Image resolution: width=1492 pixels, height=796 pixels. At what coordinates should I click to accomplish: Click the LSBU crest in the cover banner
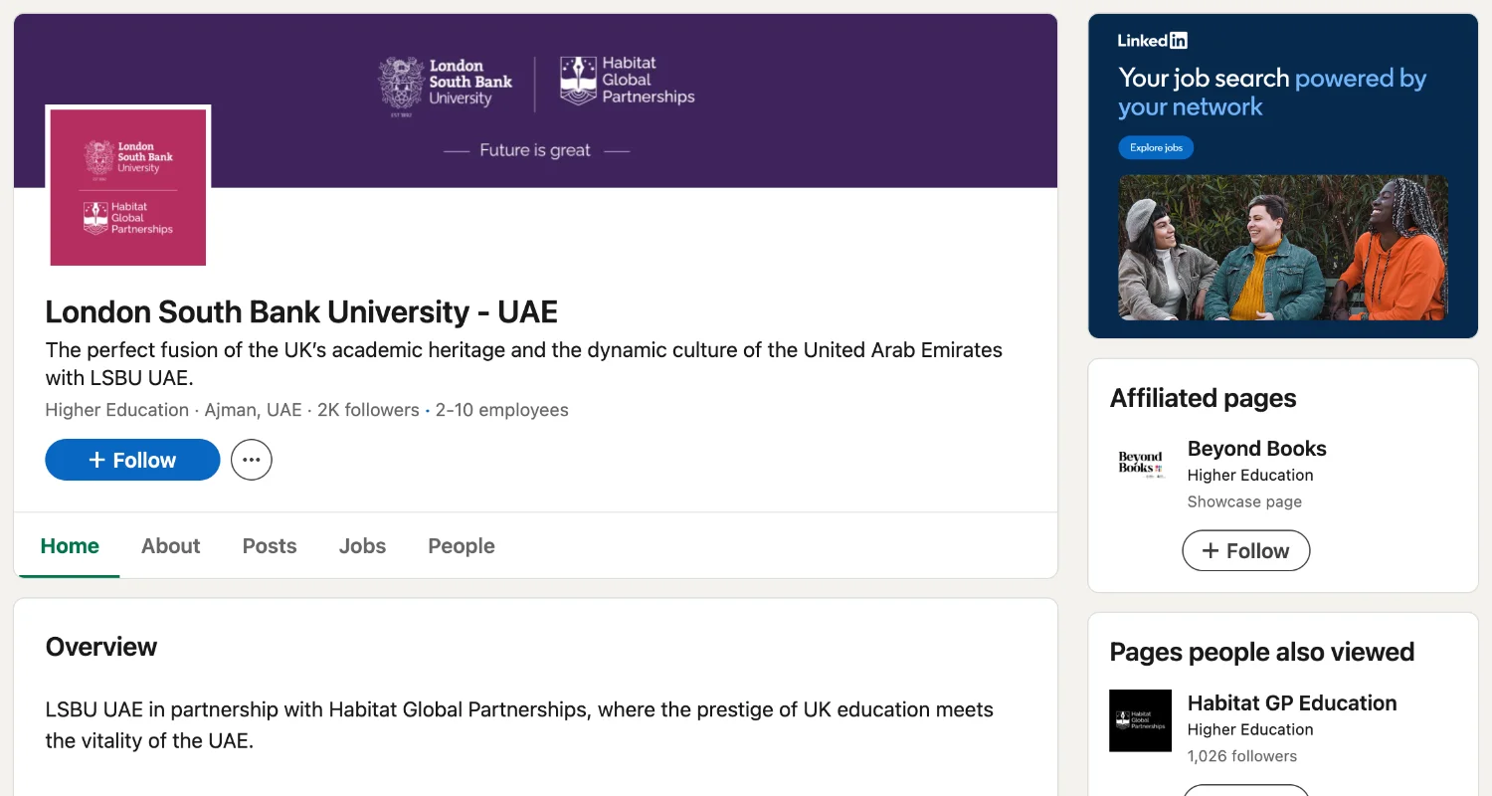click(x=401, y=85)
